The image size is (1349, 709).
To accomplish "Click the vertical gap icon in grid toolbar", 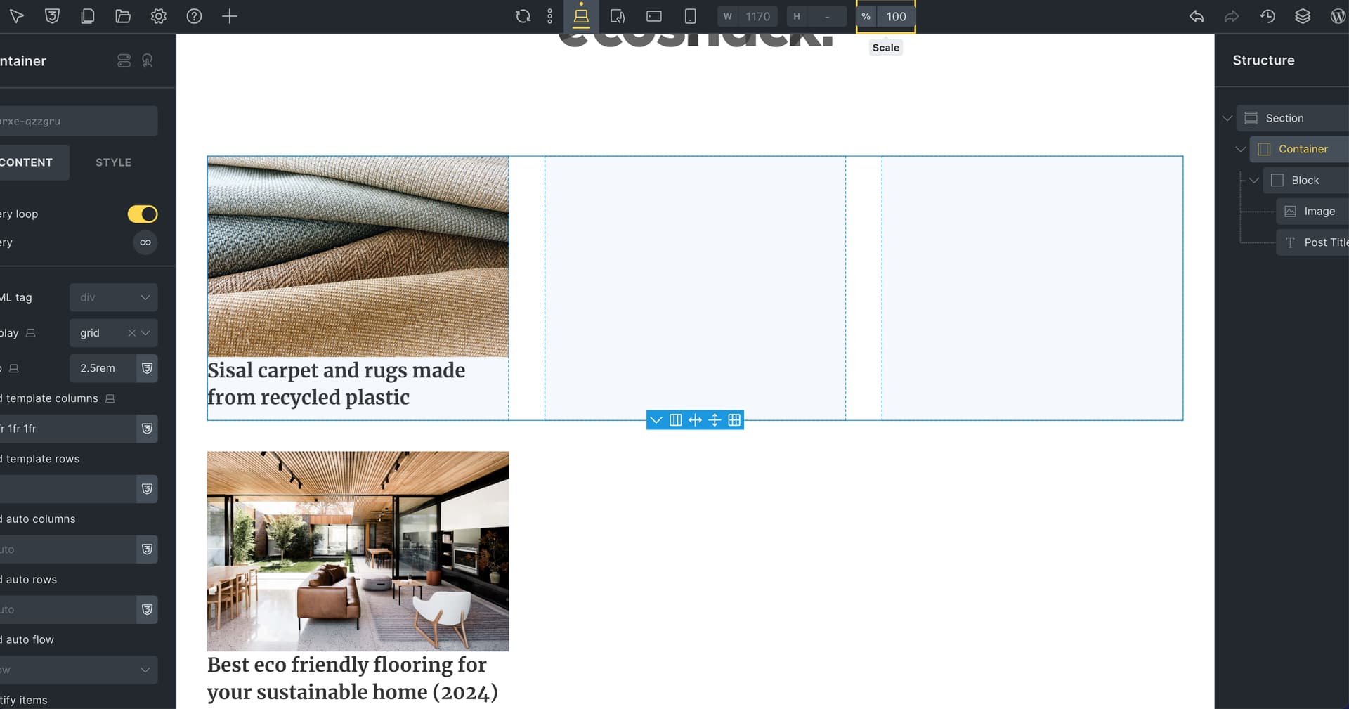I will [715, 420].
